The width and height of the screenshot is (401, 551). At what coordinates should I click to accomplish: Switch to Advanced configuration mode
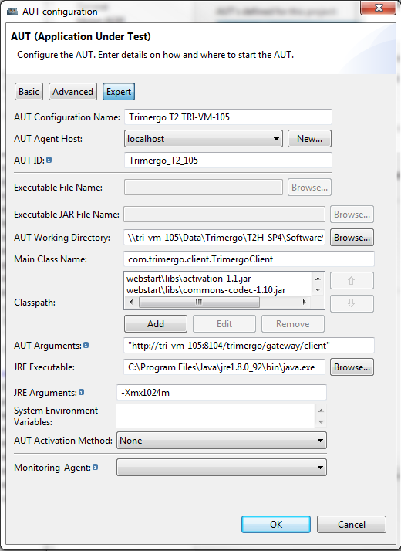pos(72,92)
